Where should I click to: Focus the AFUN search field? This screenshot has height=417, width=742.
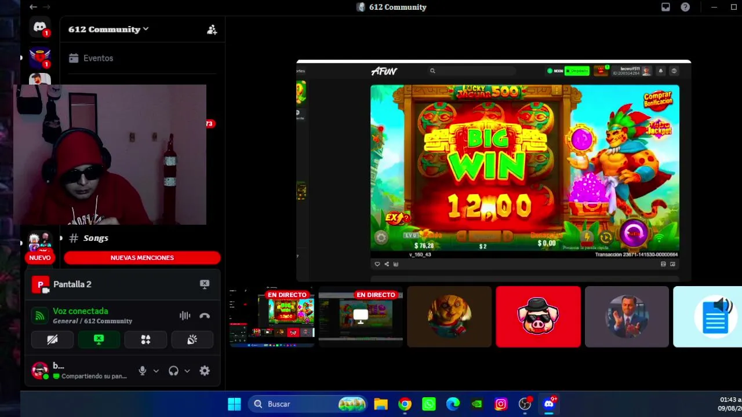point(472,71)
